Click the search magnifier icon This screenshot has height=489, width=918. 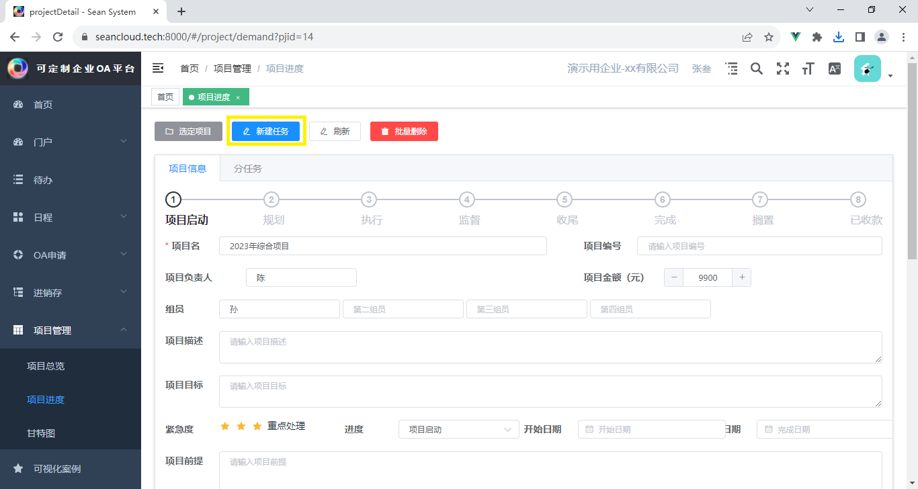tap(757, 69)
